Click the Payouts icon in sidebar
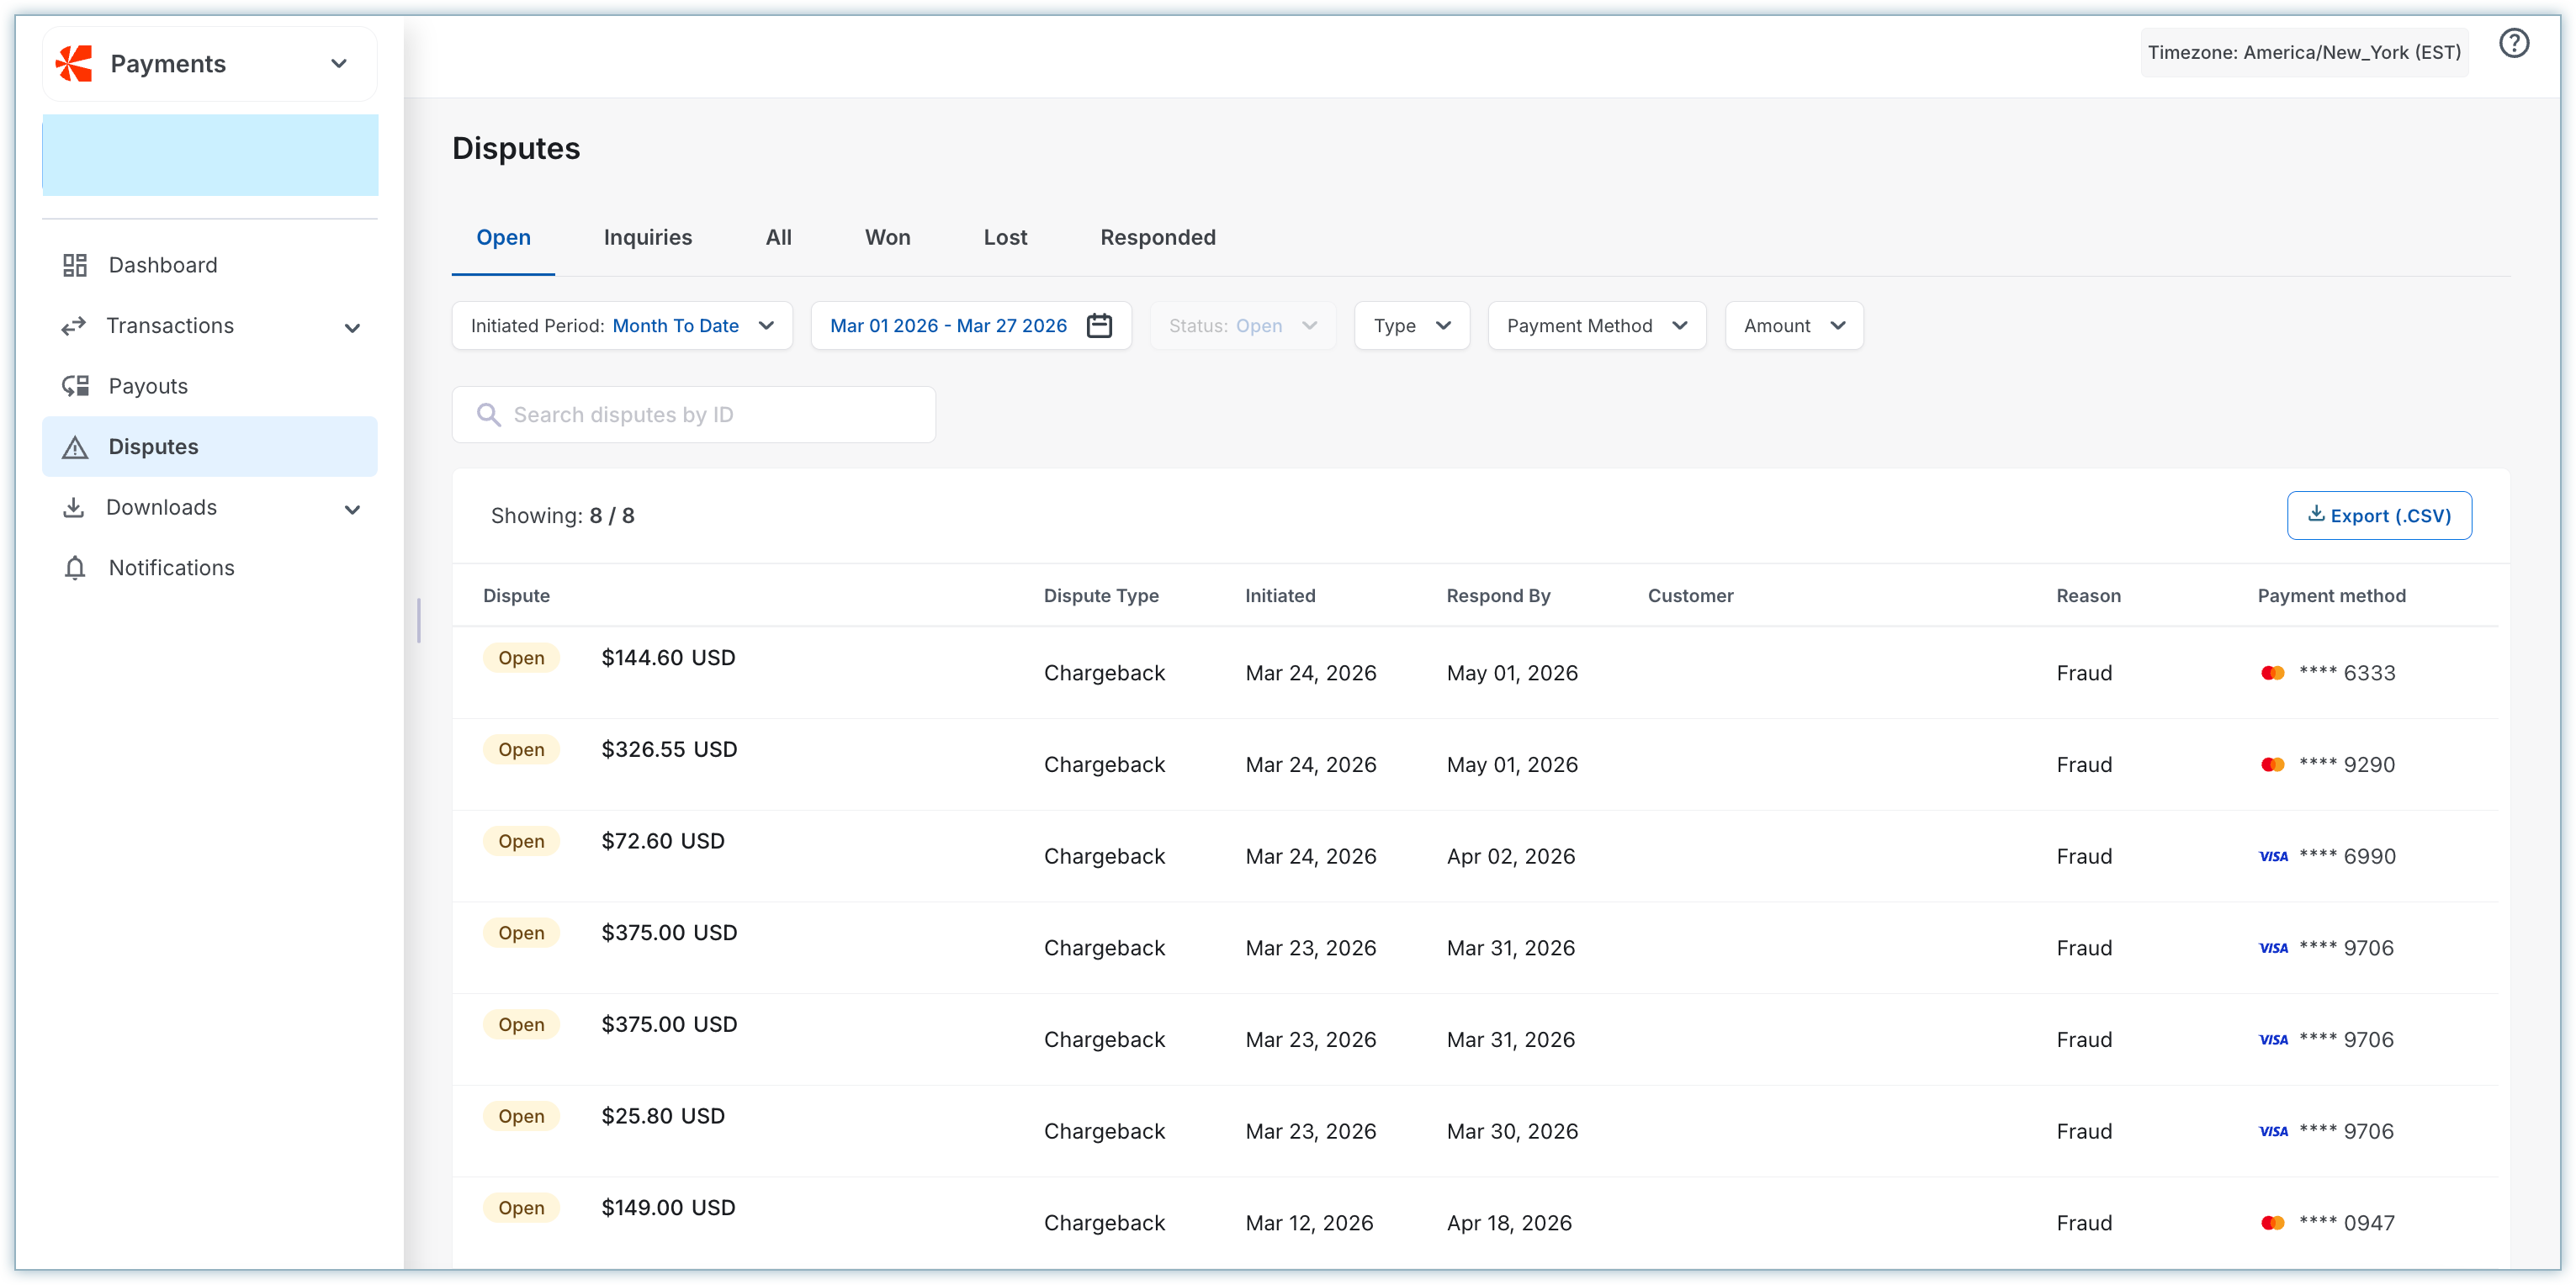Viewport: 2576px width, 1285px height. point(75,386)
